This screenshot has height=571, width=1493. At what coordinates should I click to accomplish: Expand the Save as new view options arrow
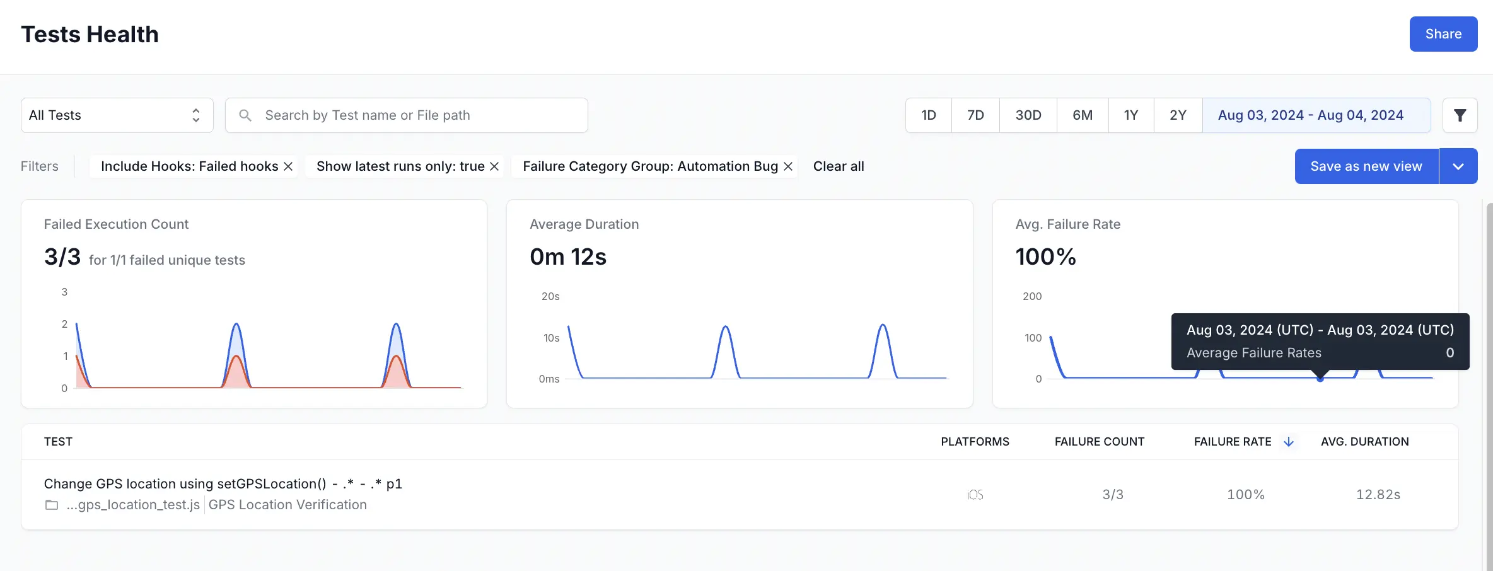[x=1458, y=166]
